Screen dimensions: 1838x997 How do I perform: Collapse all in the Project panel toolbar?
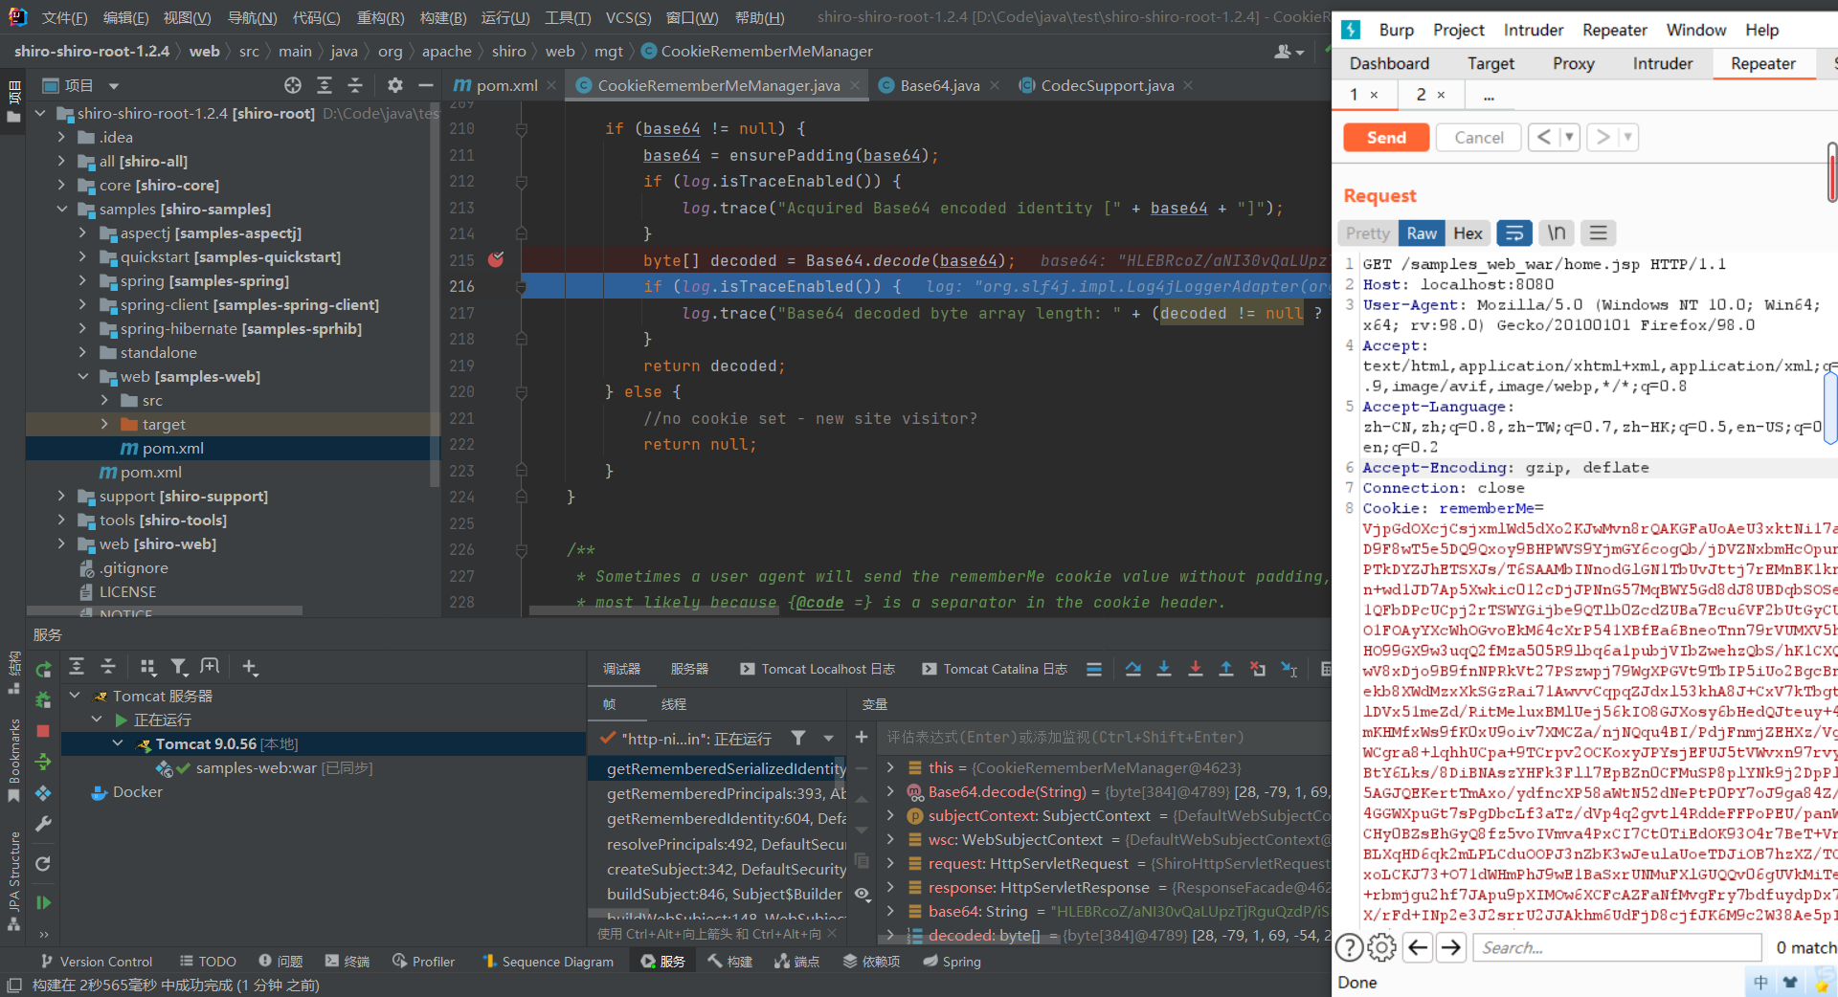pos(355,86)
